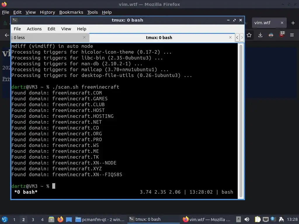Screen dimensions: 299x224
Task: Bookmark this page with the star icon in Firefox
Action: pos(249,35)
